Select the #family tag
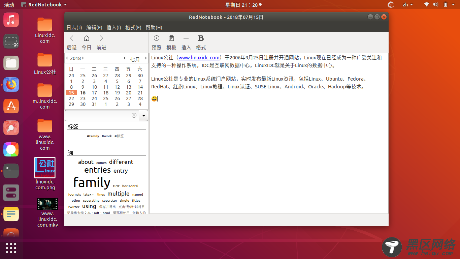 pos(93,136)
